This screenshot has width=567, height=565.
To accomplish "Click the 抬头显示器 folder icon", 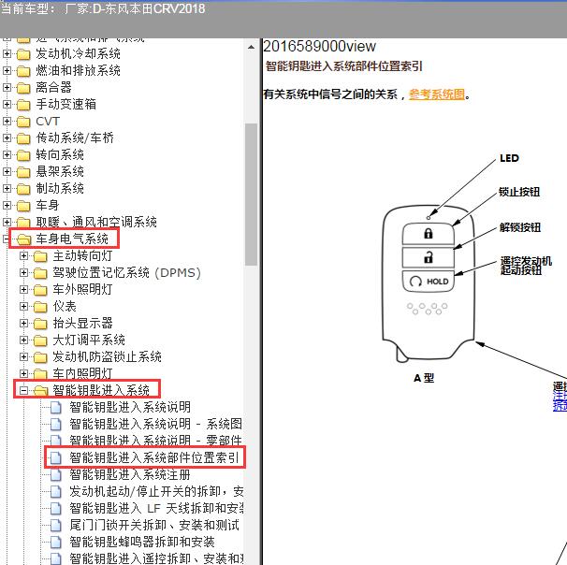I will coord(40,324).
